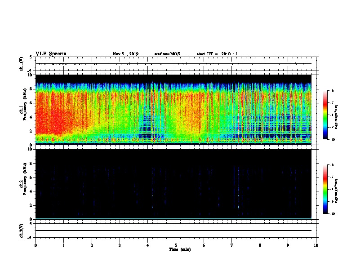The width and height of the screenshot is (356, 275).
Task: Click the ch.2 colorbar log(PSD) label
Action: click(336, 191)
